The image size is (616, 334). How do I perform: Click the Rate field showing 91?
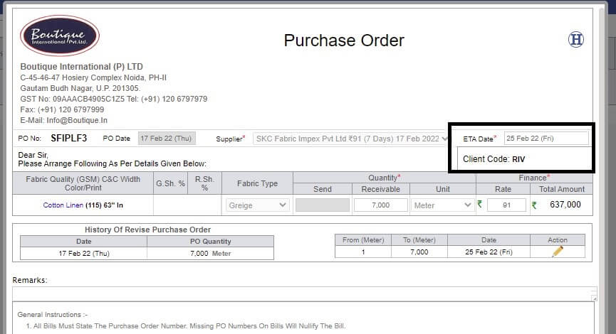tap(506, 205)
